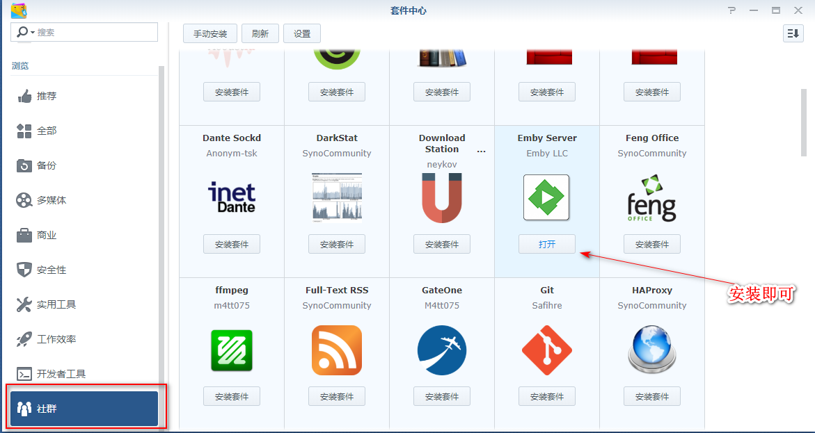Image resolution: width=815 pixels, height=433 pixels.
Task: Install the ffmpeg package
Action: coord(232,396)
